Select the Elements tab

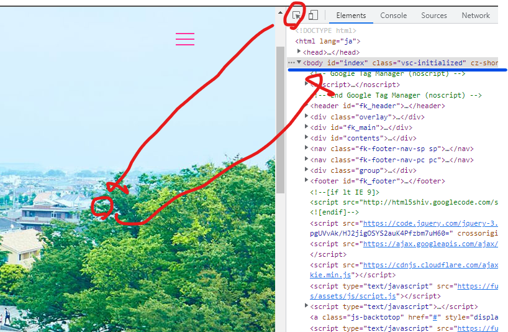point(351,16)
